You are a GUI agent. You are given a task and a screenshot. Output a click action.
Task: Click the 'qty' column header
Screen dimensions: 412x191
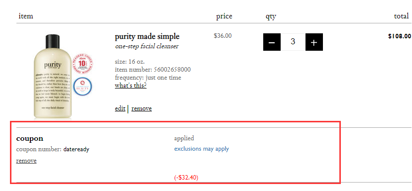pos(271,16)
